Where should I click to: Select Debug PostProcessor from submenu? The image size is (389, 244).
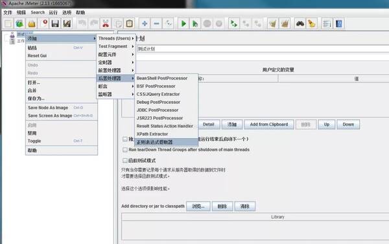(x=166, y=102)
